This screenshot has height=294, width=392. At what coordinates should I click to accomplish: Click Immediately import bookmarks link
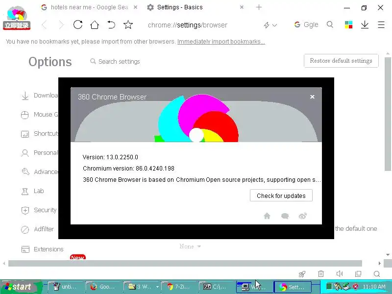pyautogui.click(x=221, y=42)
